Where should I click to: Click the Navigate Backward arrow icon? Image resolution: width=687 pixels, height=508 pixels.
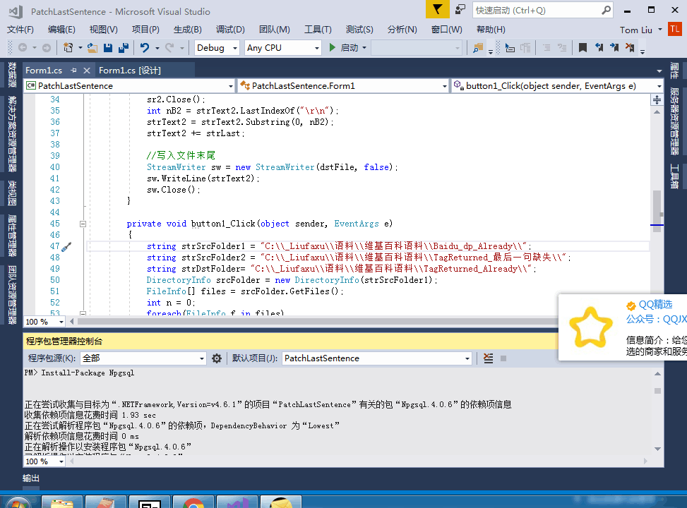[x=22, y=47]
